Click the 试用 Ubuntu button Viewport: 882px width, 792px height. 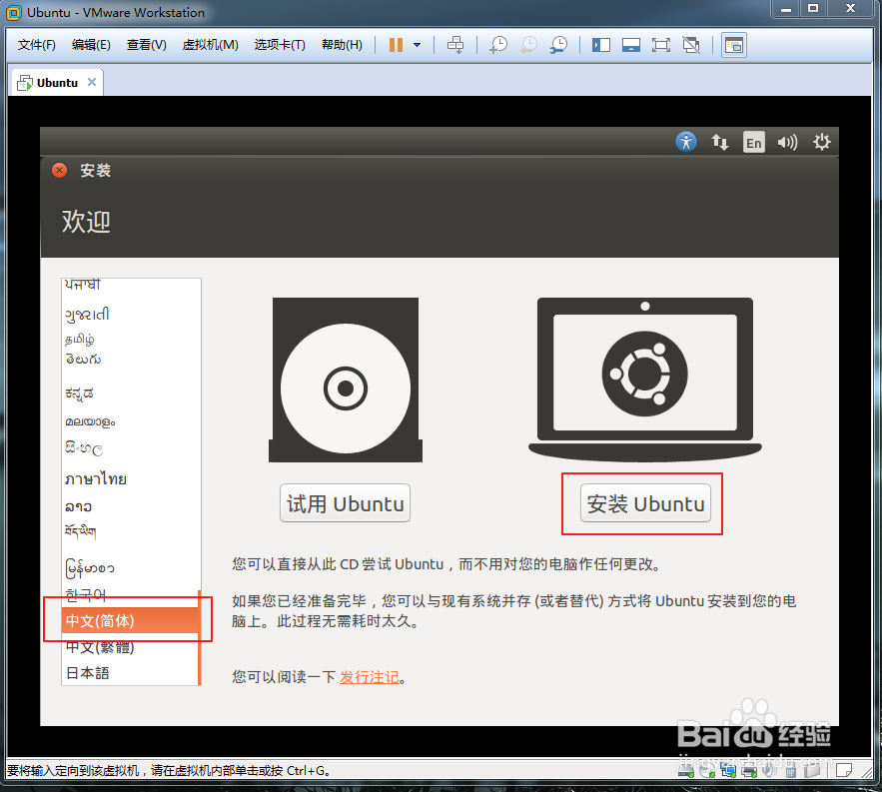tap(345, 503)
